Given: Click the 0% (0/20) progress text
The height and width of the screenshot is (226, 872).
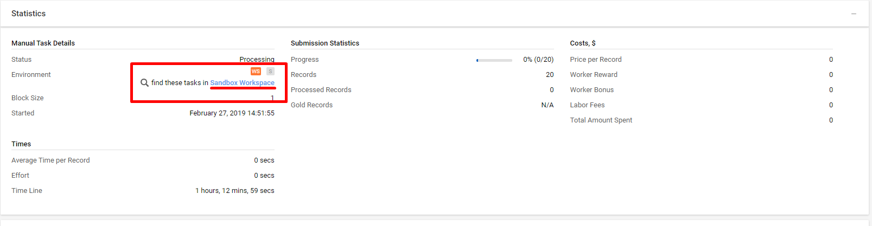Looking at the screenshot, I should pyautogui.click(x=538, y=60).
